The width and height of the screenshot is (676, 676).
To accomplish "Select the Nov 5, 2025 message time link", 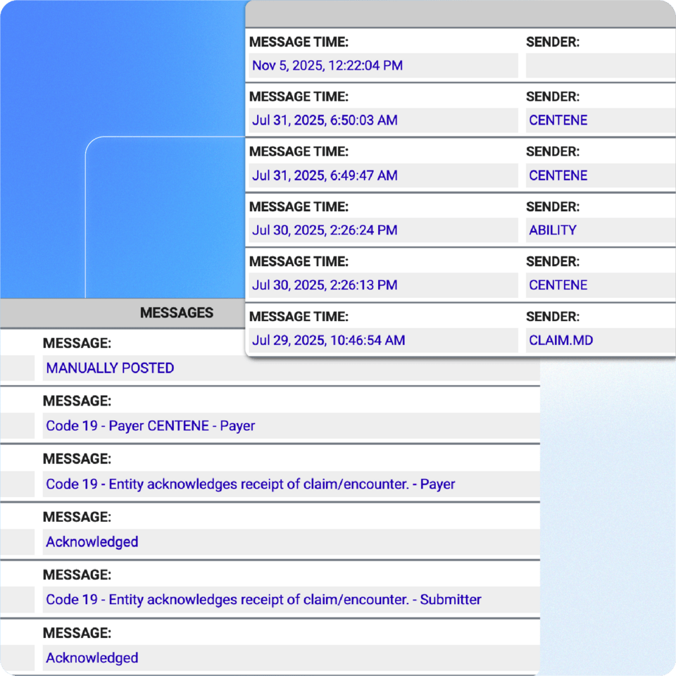I will (327, 65).
